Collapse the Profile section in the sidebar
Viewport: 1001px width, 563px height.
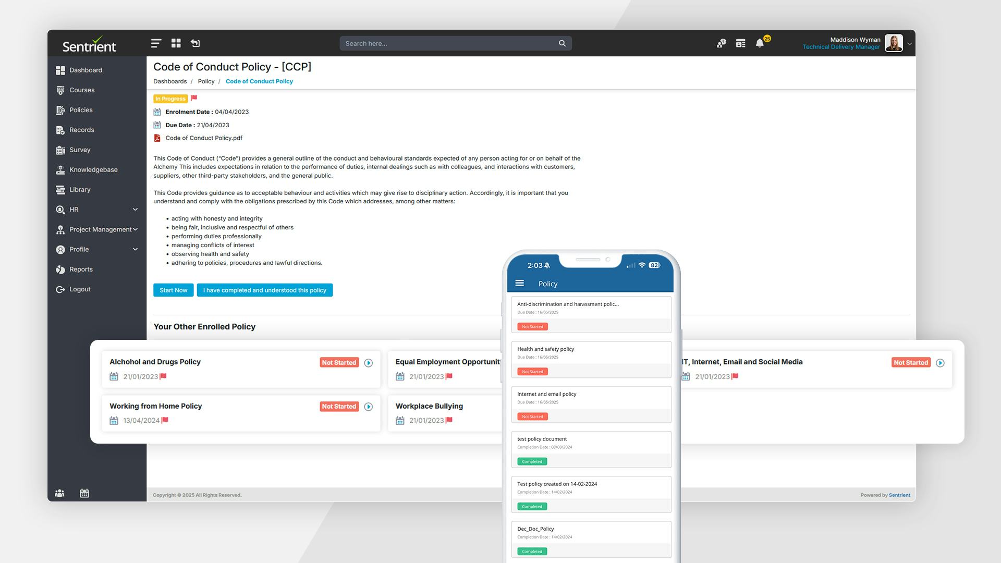point(135,249)
